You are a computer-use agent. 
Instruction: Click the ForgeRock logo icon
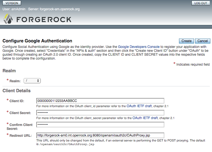click(8, 19)
